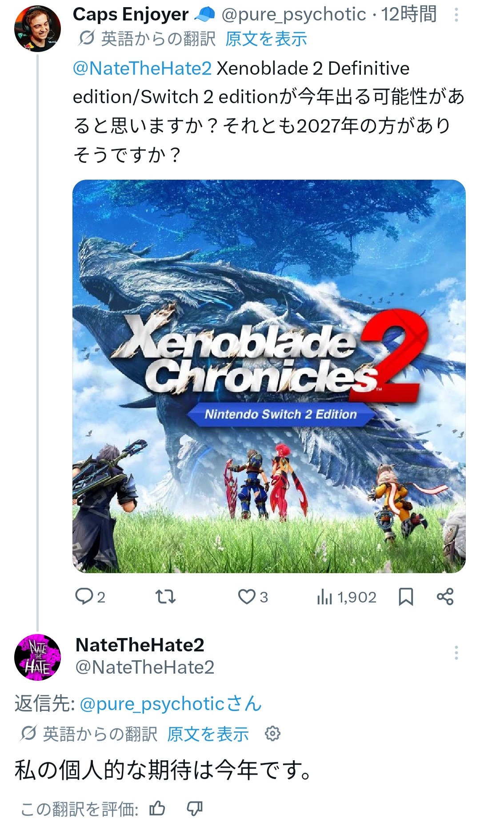Open @pure_psychotic mention in reply header

tap(171, 704)
